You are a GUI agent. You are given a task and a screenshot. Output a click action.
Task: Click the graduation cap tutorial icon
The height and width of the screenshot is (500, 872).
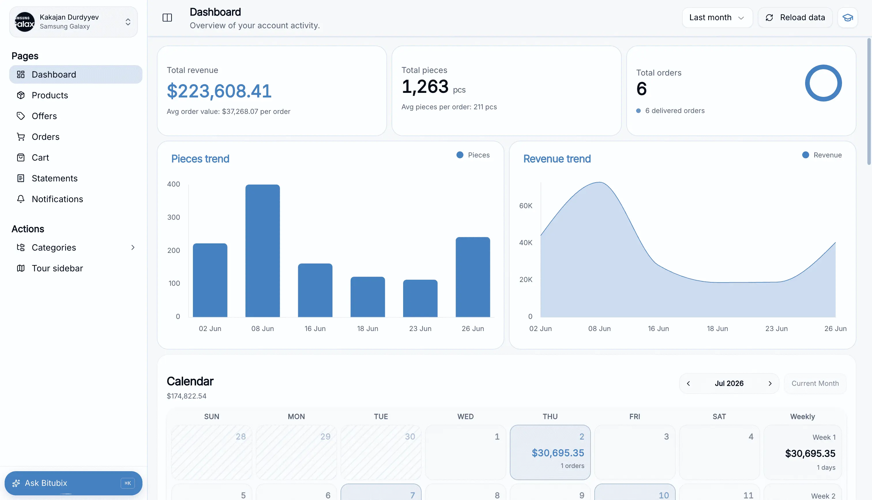coord(847,18)
